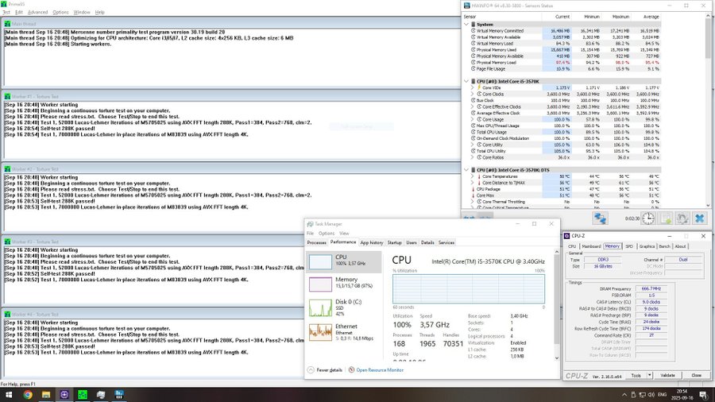
Task: Open Prime95 Window menu
Action: (x=82, y=12)
